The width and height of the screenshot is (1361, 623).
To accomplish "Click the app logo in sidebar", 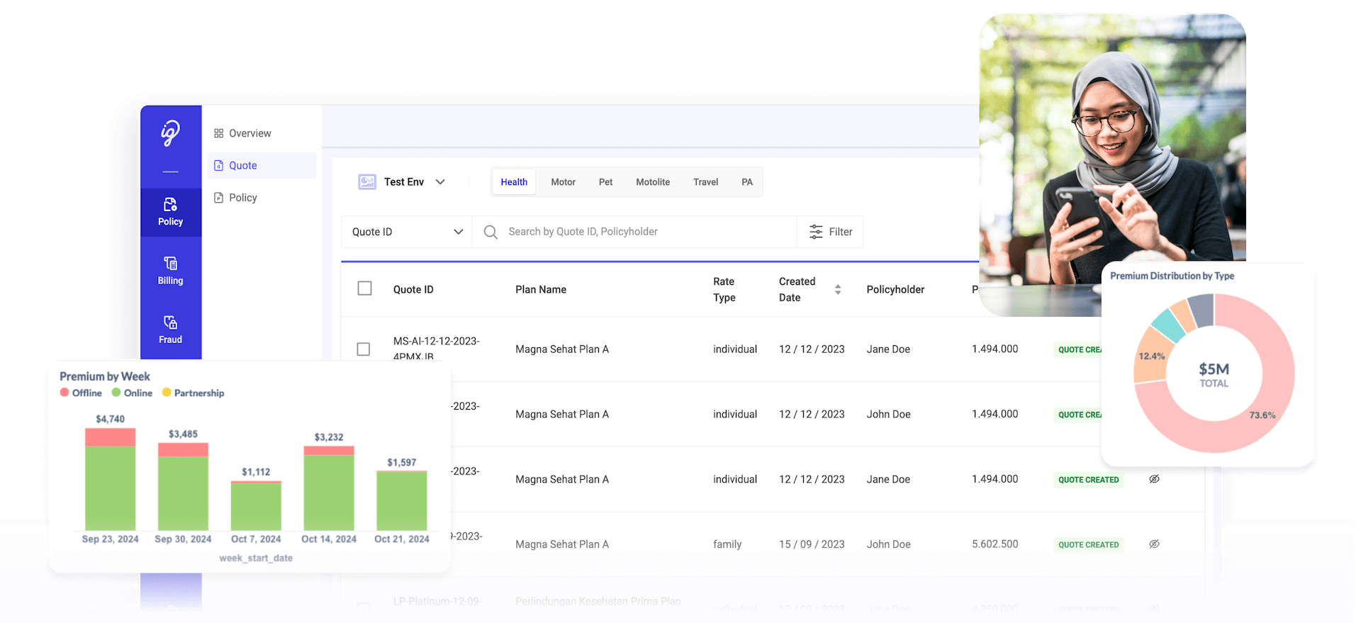I will (x=170, y=133).
